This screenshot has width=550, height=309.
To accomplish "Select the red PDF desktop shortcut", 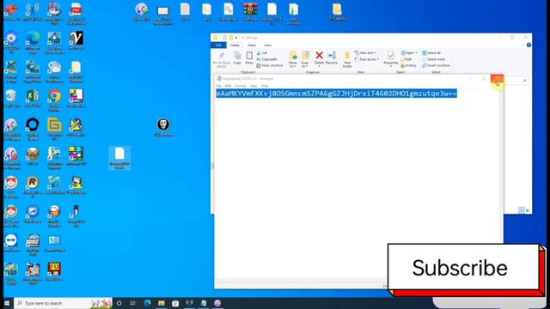I will (76, 14).
